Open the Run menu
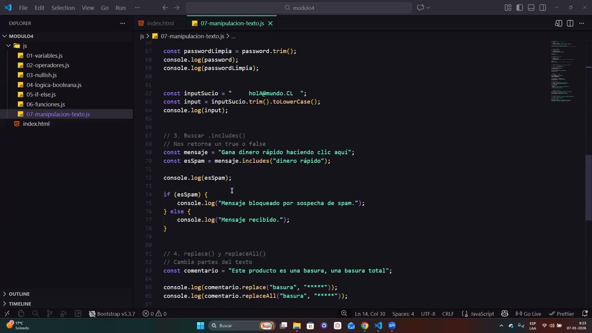This screenshot has width=592, height=333. point(120,7)
